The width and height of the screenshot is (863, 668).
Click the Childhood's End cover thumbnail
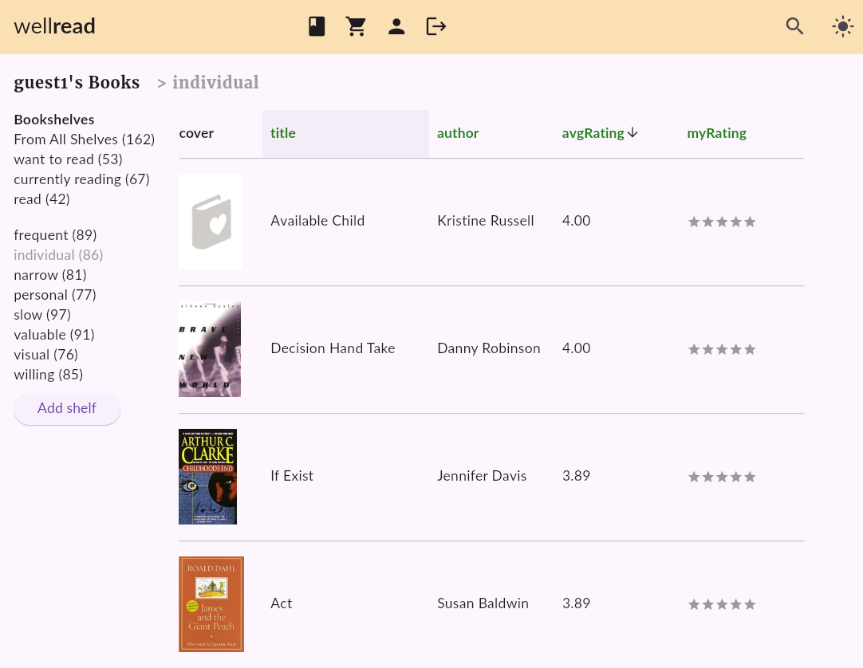(207, 477)
